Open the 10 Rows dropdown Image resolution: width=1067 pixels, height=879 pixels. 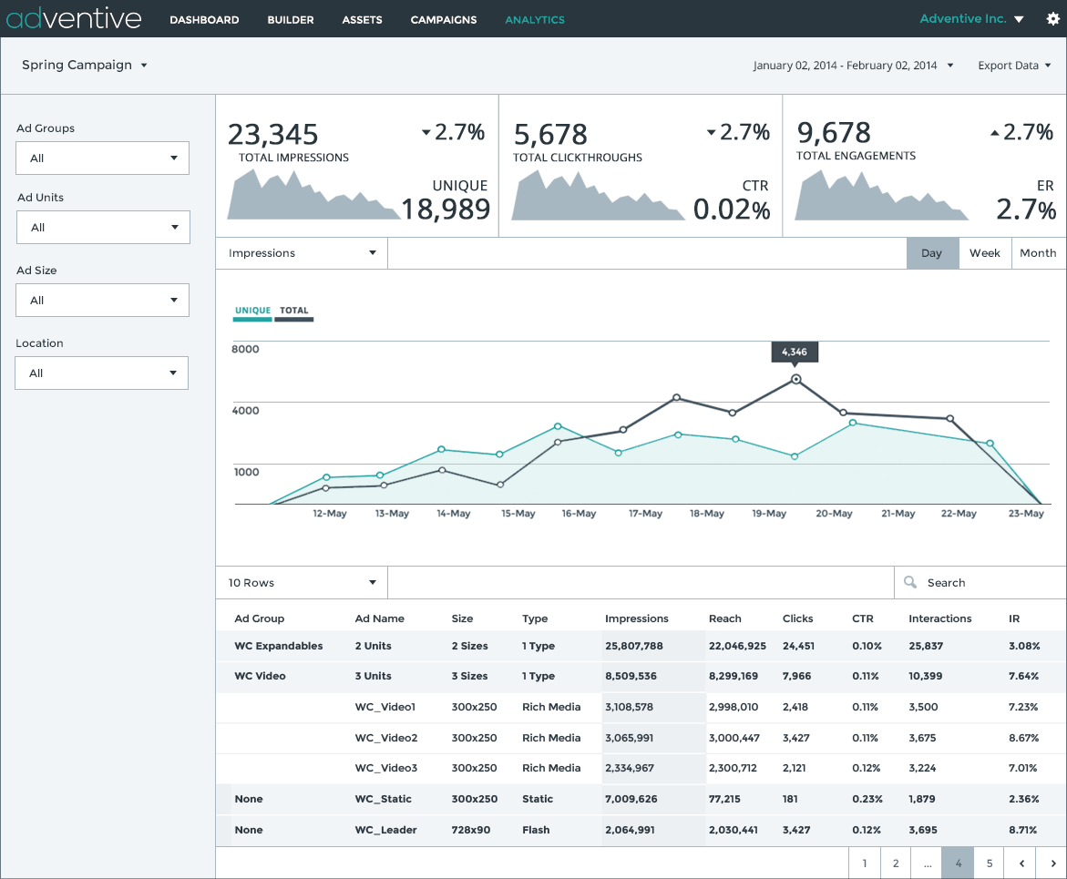302,582
